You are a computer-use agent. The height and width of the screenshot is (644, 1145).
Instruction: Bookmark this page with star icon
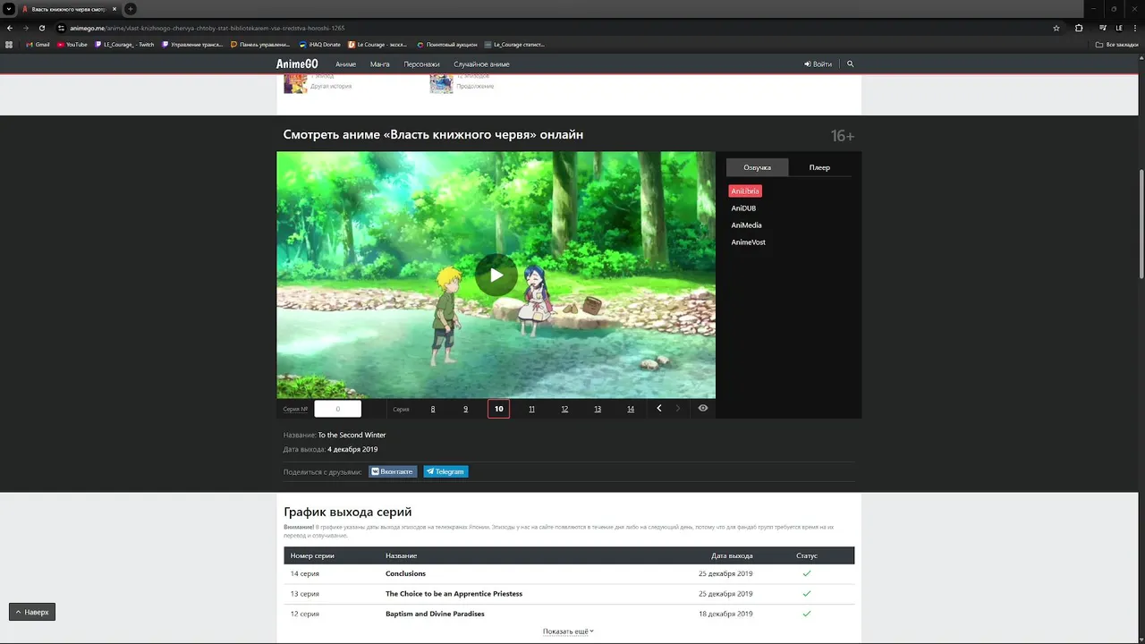[x=1056, y=28]
